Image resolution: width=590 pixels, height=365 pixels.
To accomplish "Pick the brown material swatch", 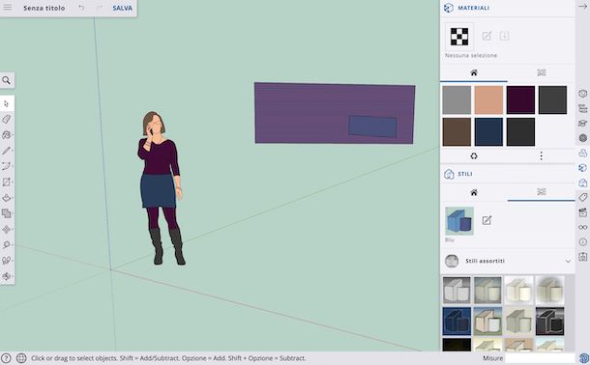I will [457, 131].
